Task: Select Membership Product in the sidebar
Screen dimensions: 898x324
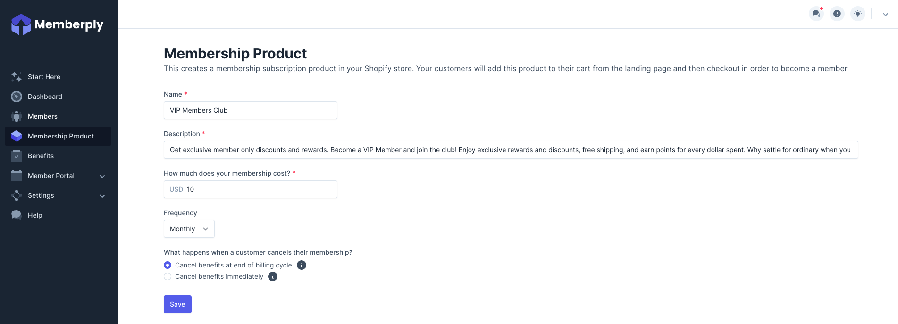Action: [x=60, y=136]
